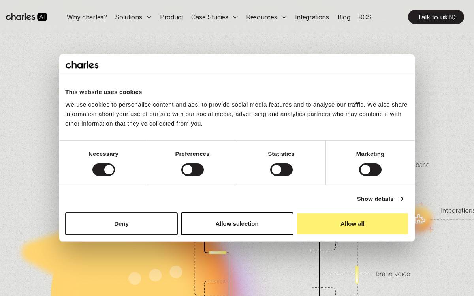
Task: Enable the Preferences cookies switch
Action: click(192, 170)
